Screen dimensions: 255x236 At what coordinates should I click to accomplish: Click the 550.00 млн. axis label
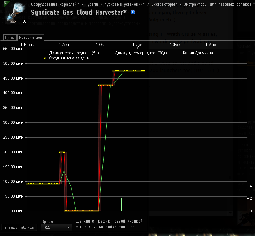tap(14, 49)
